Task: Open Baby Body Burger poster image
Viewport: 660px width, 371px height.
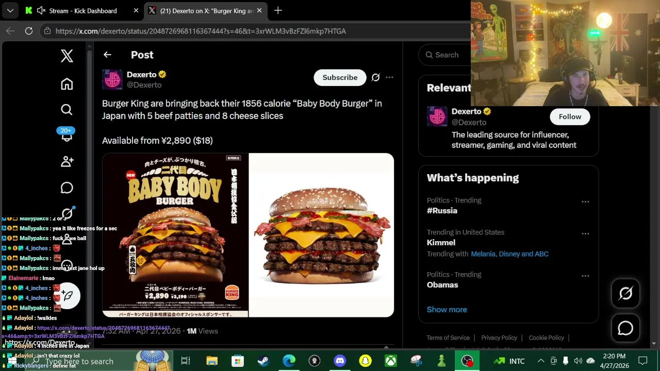Action: click(x=175, y=235)
